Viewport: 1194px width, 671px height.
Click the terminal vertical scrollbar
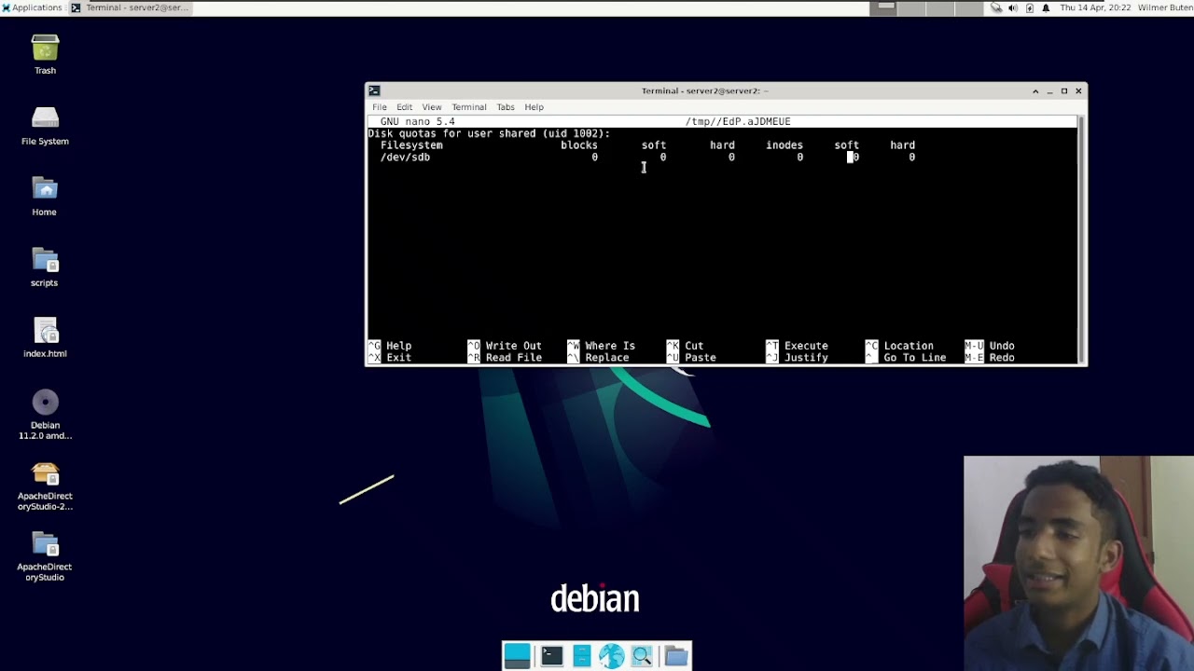tap(1082, 239)
